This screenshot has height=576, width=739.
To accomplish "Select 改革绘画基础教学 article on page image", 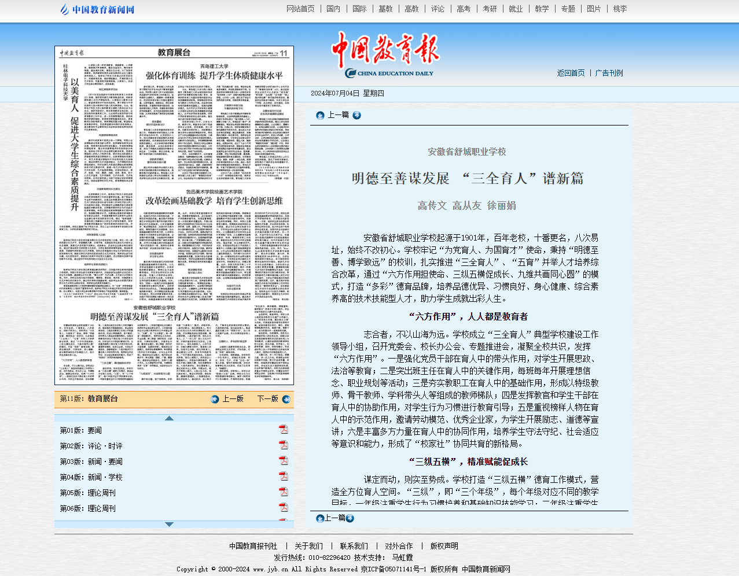I will point(214,201).
